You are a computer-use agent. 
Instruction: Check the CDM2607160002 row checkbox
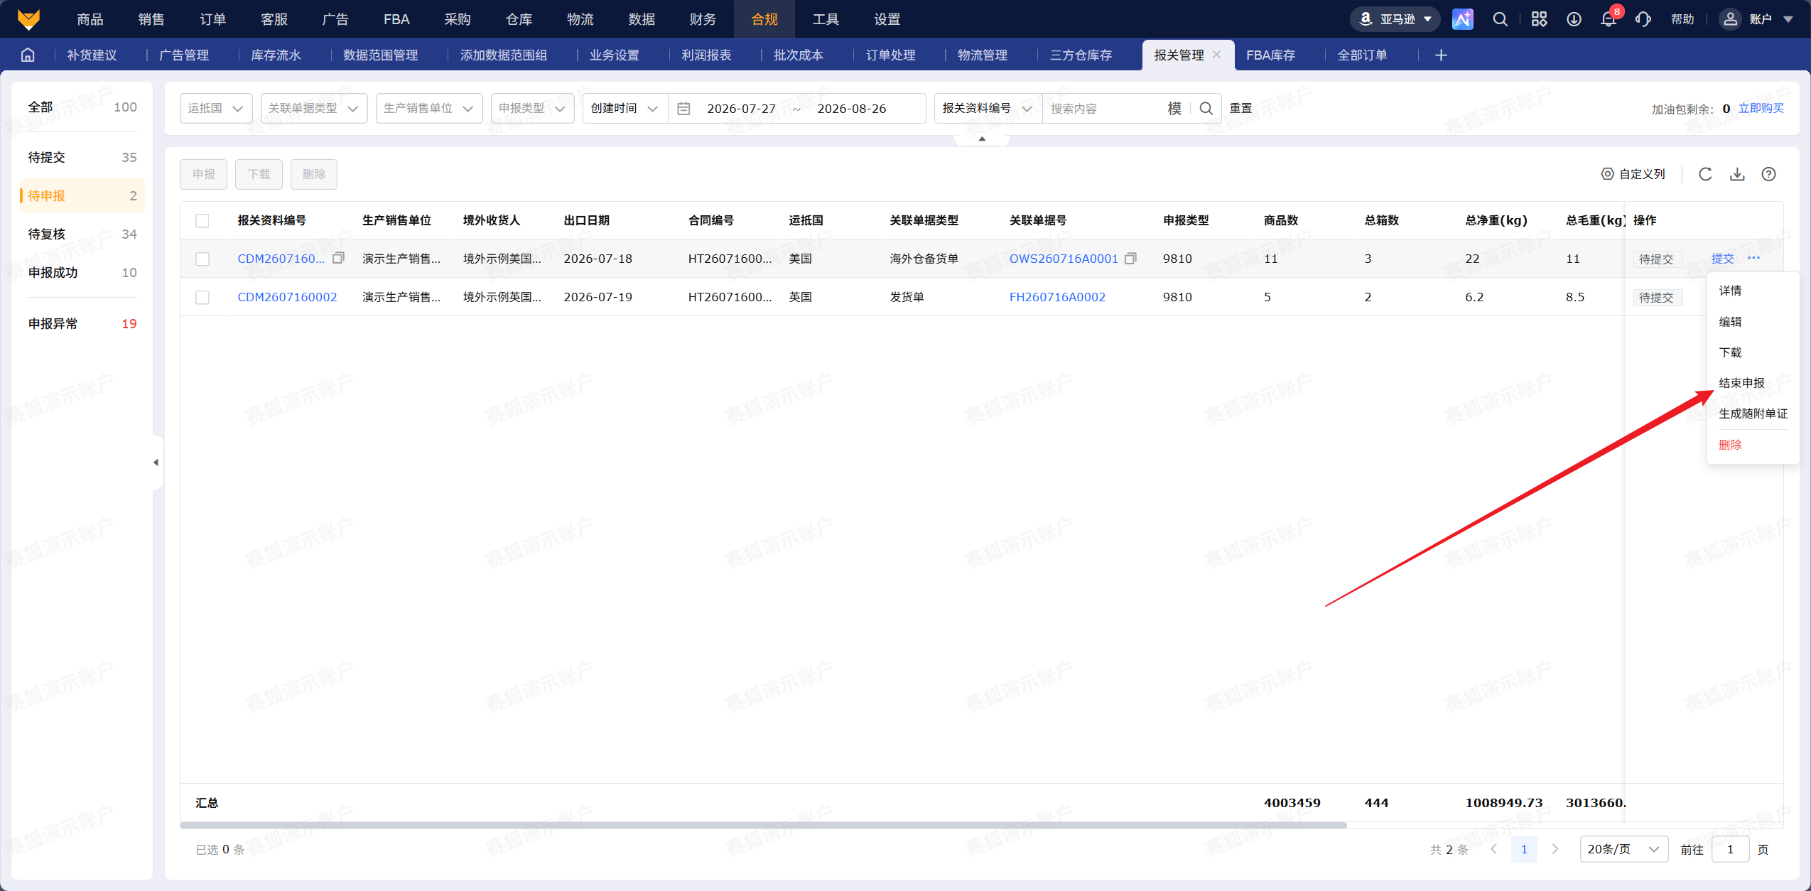point(202,297)
